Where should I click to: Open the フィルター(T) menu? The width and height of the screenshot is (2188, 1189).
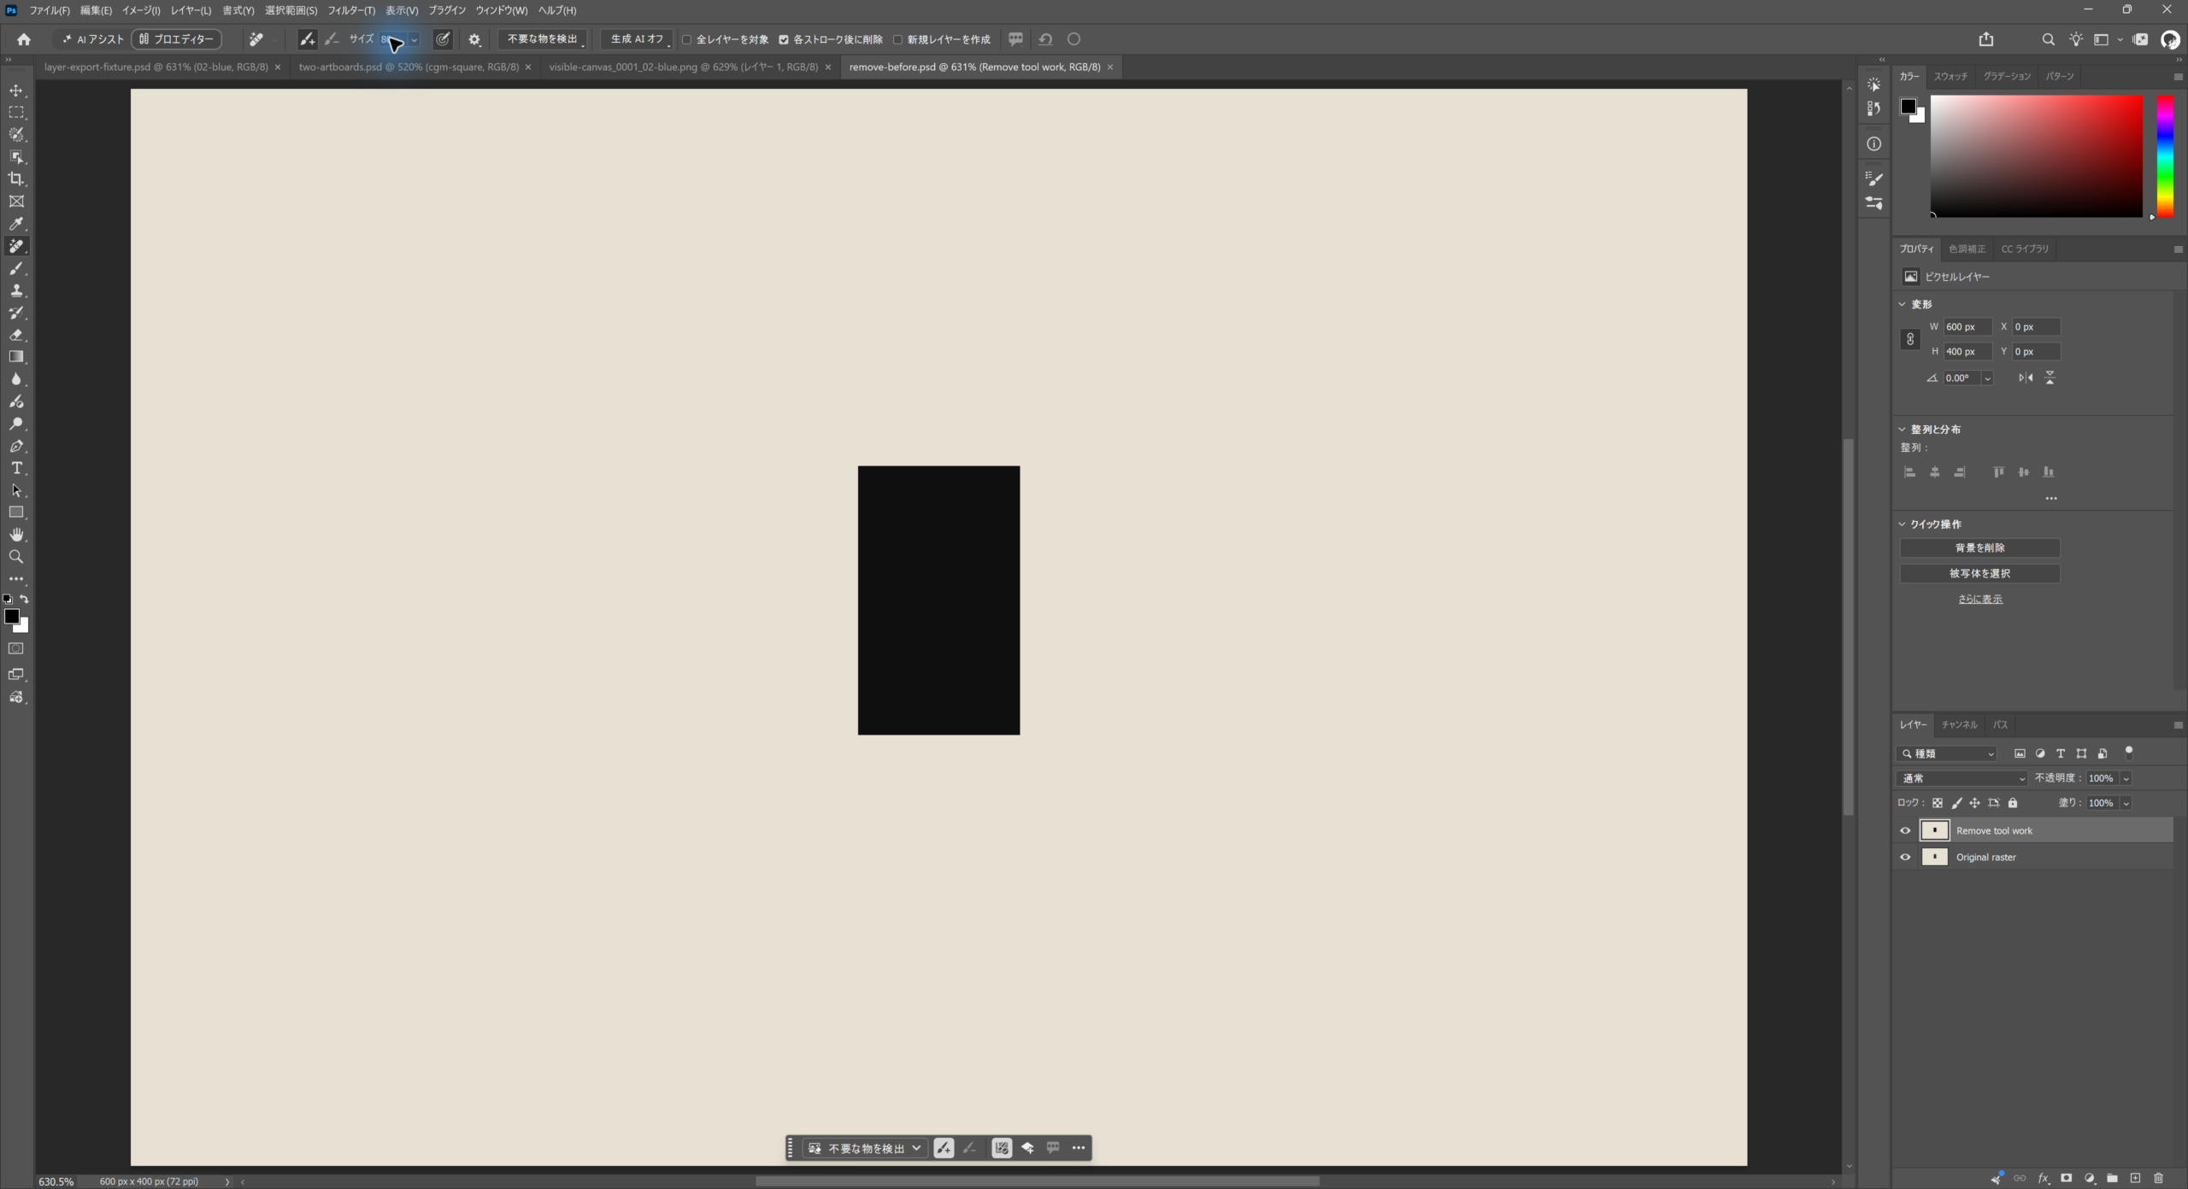(x=351, y=10)
